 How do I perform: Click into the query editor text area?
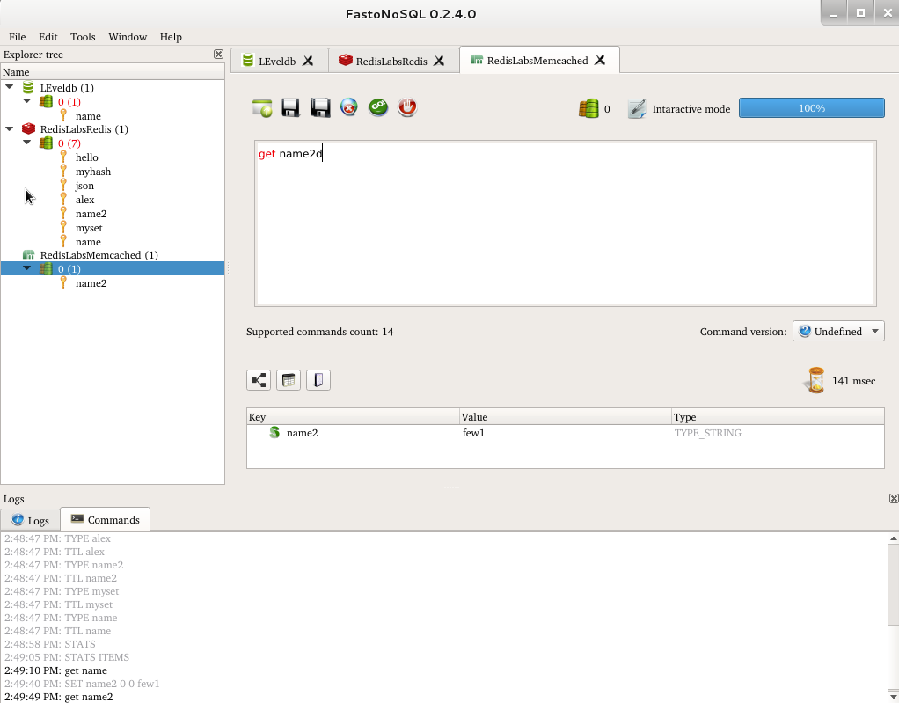pos(566,223)
